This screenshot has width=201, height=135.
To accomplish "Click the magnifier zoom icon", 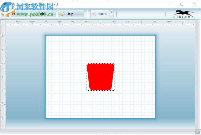I will 94,14.
